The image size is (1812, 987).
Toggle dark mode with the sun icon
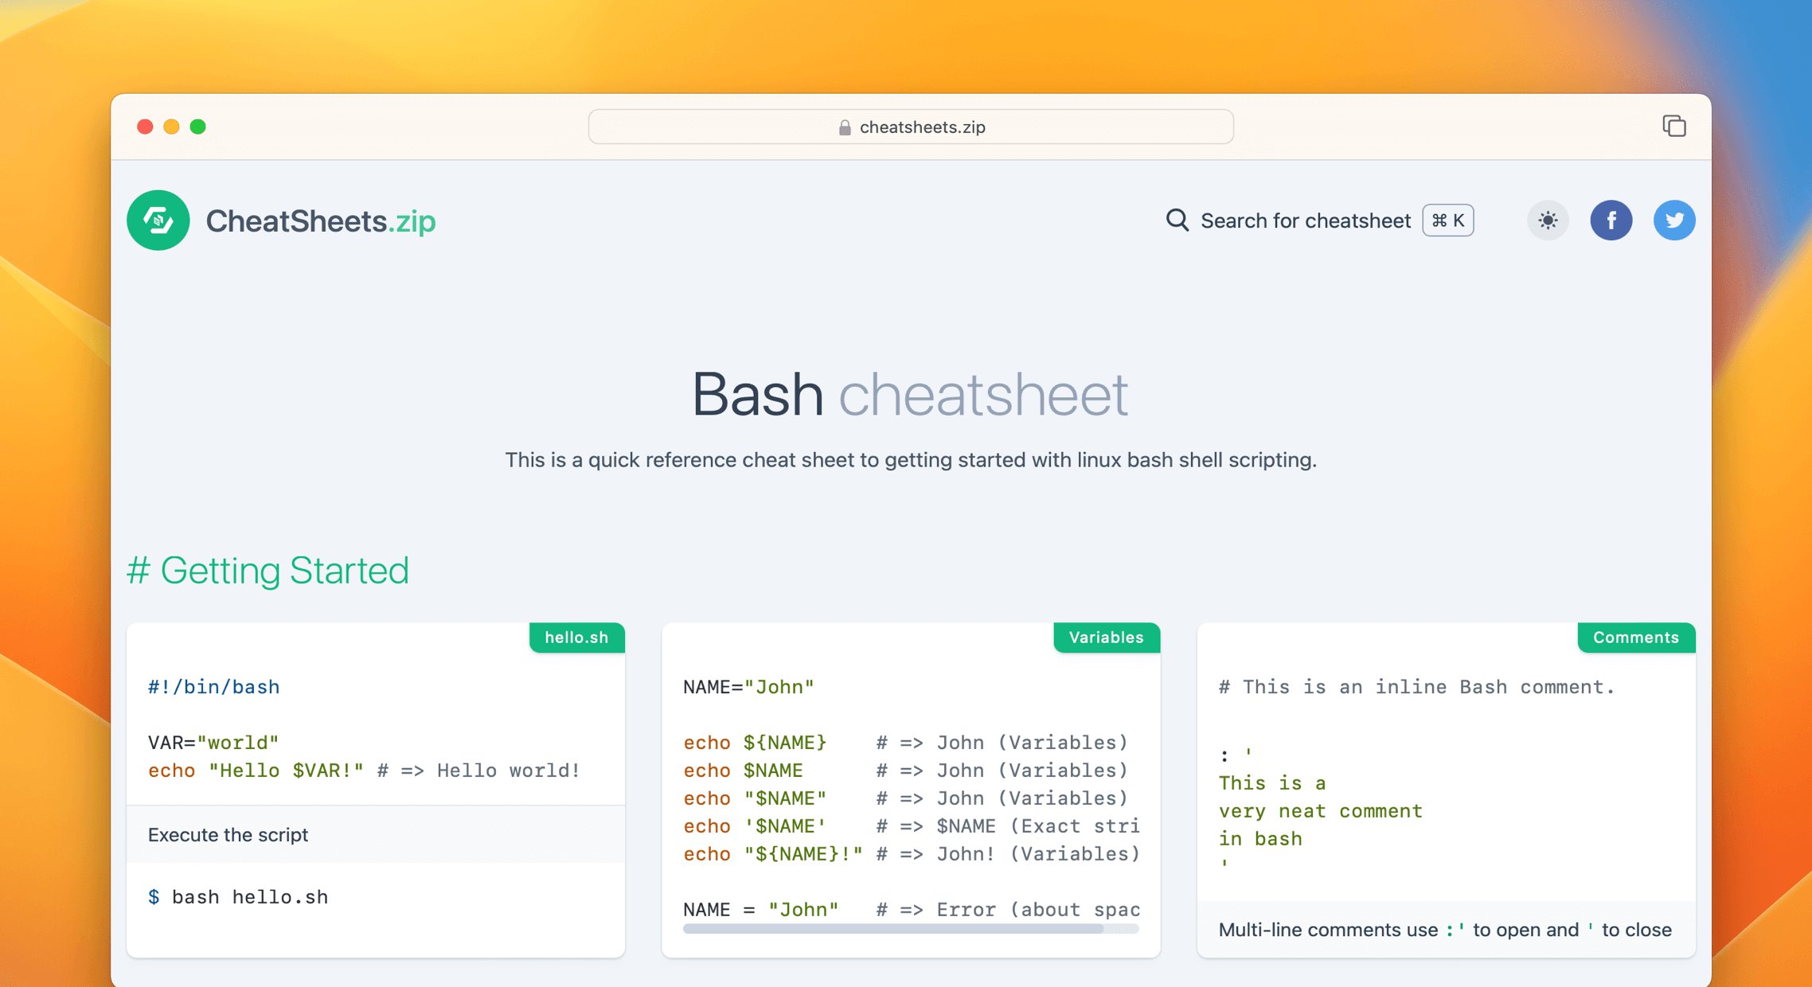pos(1548,220)
